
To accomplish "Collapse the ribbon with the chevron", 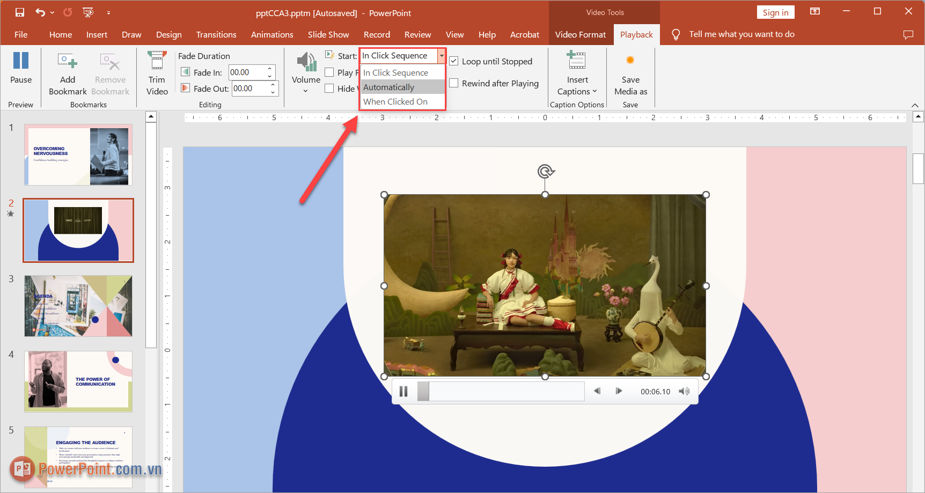I will coord(915,105).
